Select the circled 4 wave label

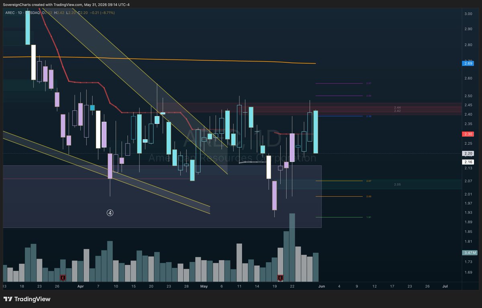tap(110, 213)
